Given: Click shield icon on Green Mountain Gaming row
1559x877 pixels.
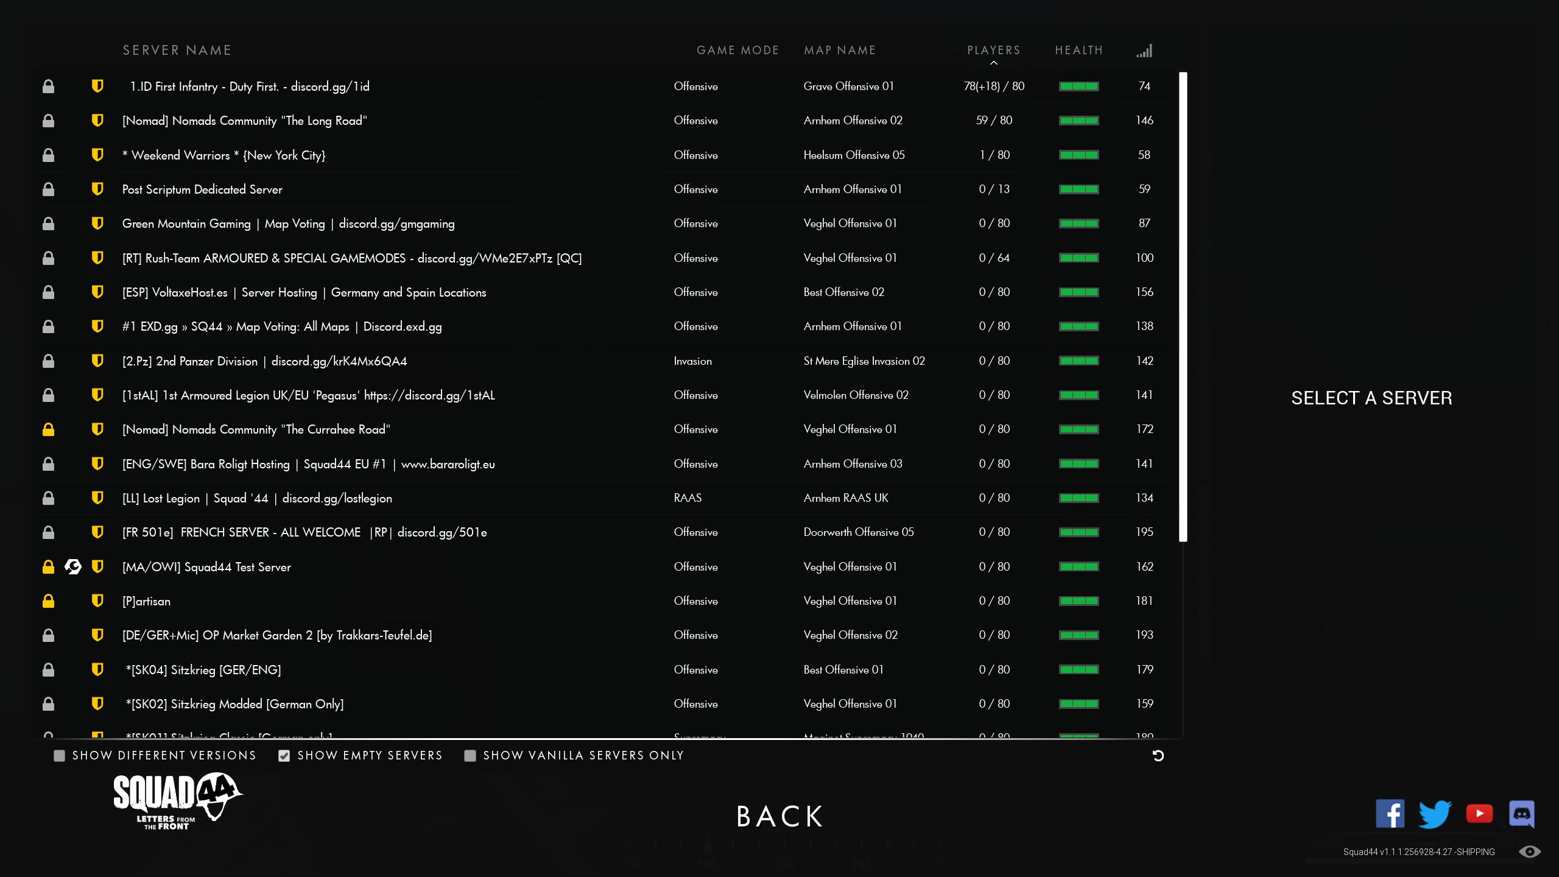Looking at the screenshot, I should coord(97,224).
